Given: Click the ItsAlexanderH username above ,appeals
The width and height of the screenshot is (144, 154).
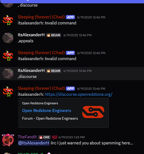Looking at the screenshot, I should click(31, 35).
